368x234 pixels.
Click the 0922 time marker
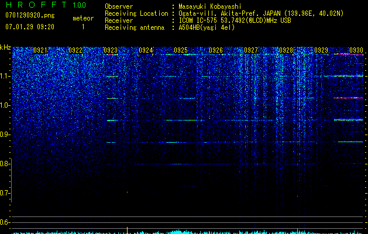click(75, 50)
